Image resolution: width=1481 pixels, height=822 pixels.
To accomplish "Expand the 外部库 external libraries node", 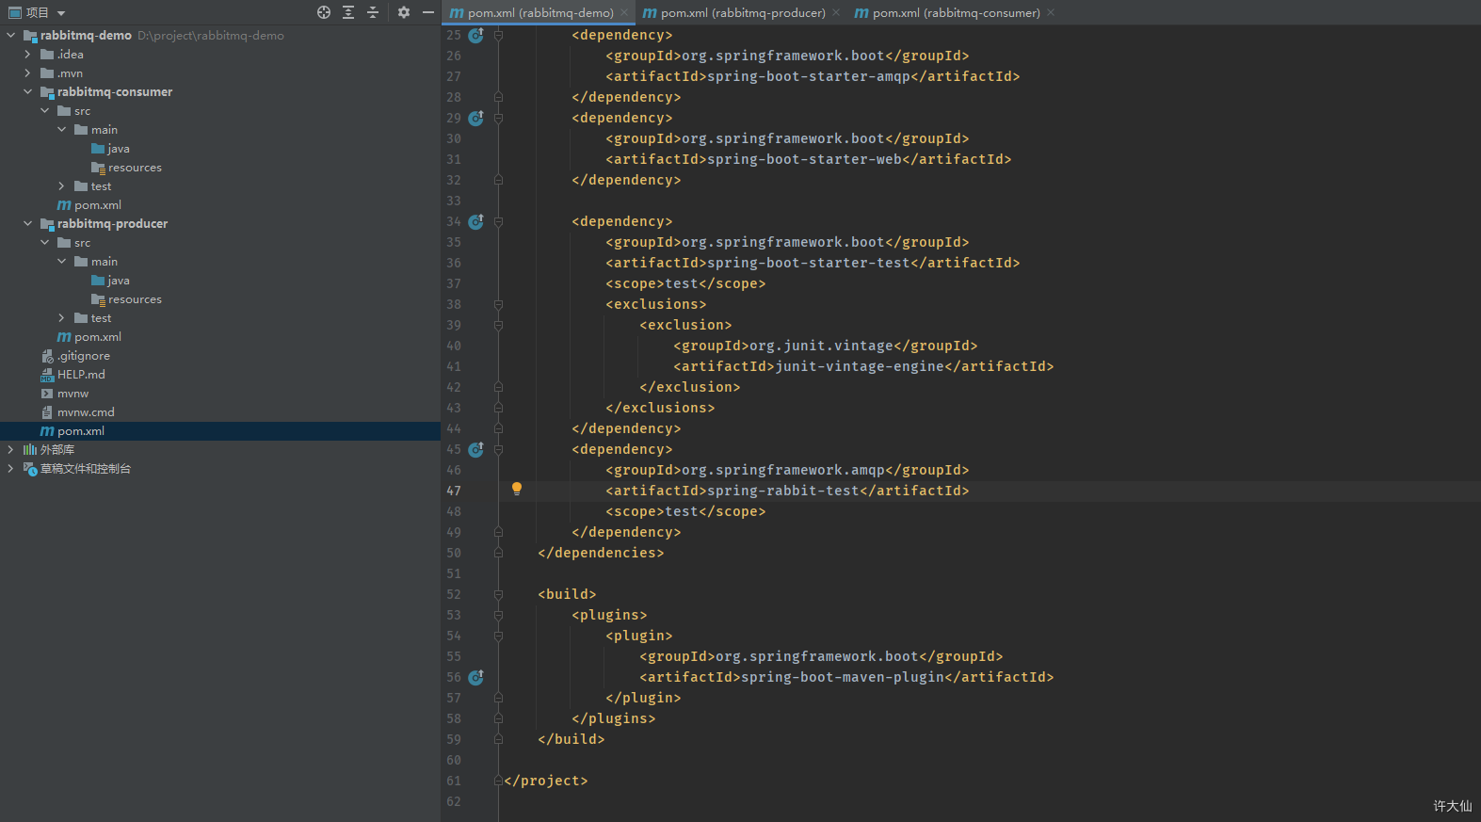I will tap(11, 449).
